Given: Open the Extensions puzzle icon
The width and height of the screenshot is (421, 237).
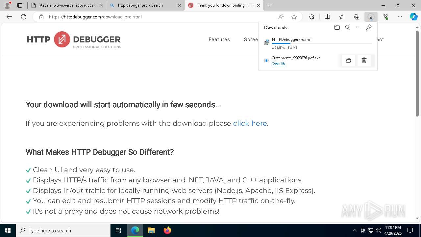Looking at the screenshot, I should pyautogui.click(x=311, y=17).
